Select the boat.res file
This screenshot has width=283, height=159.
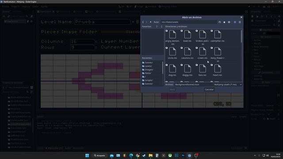coord(187,36)
